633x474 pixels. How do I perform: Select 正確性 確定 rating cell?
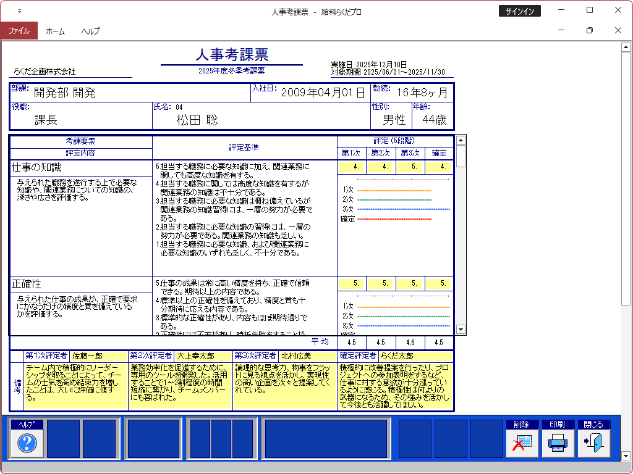pyautogui.click(x=439, y=283)
